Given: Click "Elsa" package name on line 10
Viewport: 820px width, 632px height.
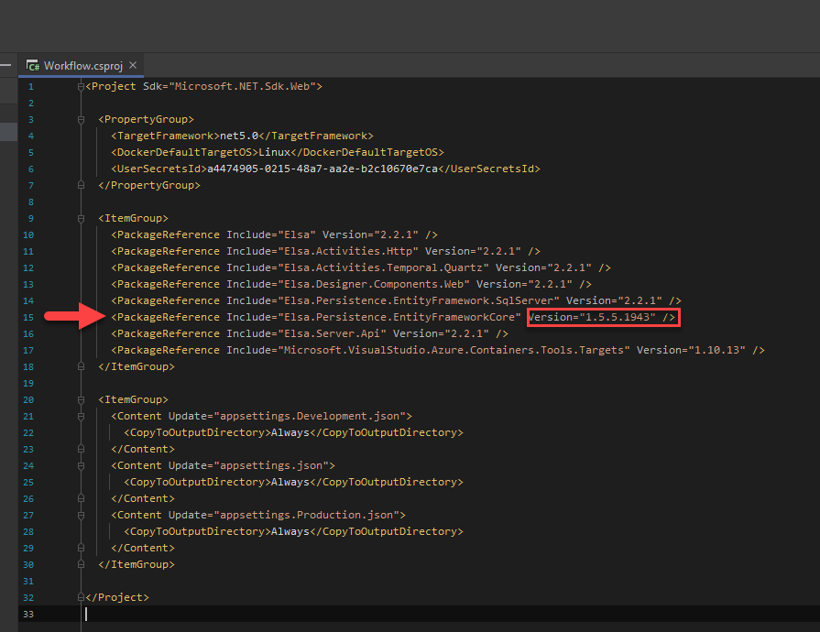Looking at the screenshot, I should (297, 234).
